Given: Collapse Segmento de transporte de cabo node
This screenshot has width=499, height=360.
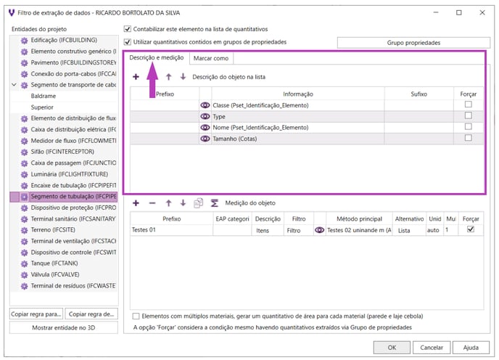Looking at the screenshot, I should tap(14, 85).
